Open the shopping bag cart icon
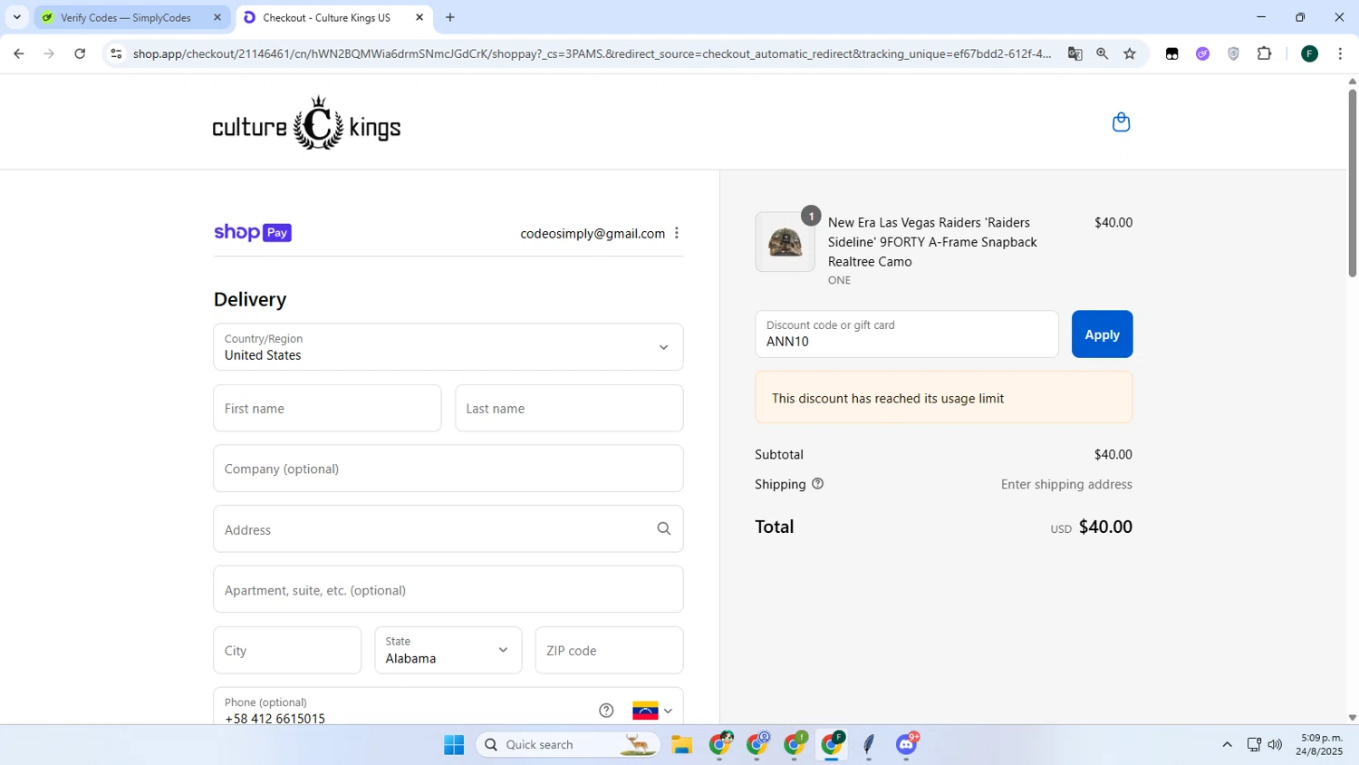 tap(1121, 122)
